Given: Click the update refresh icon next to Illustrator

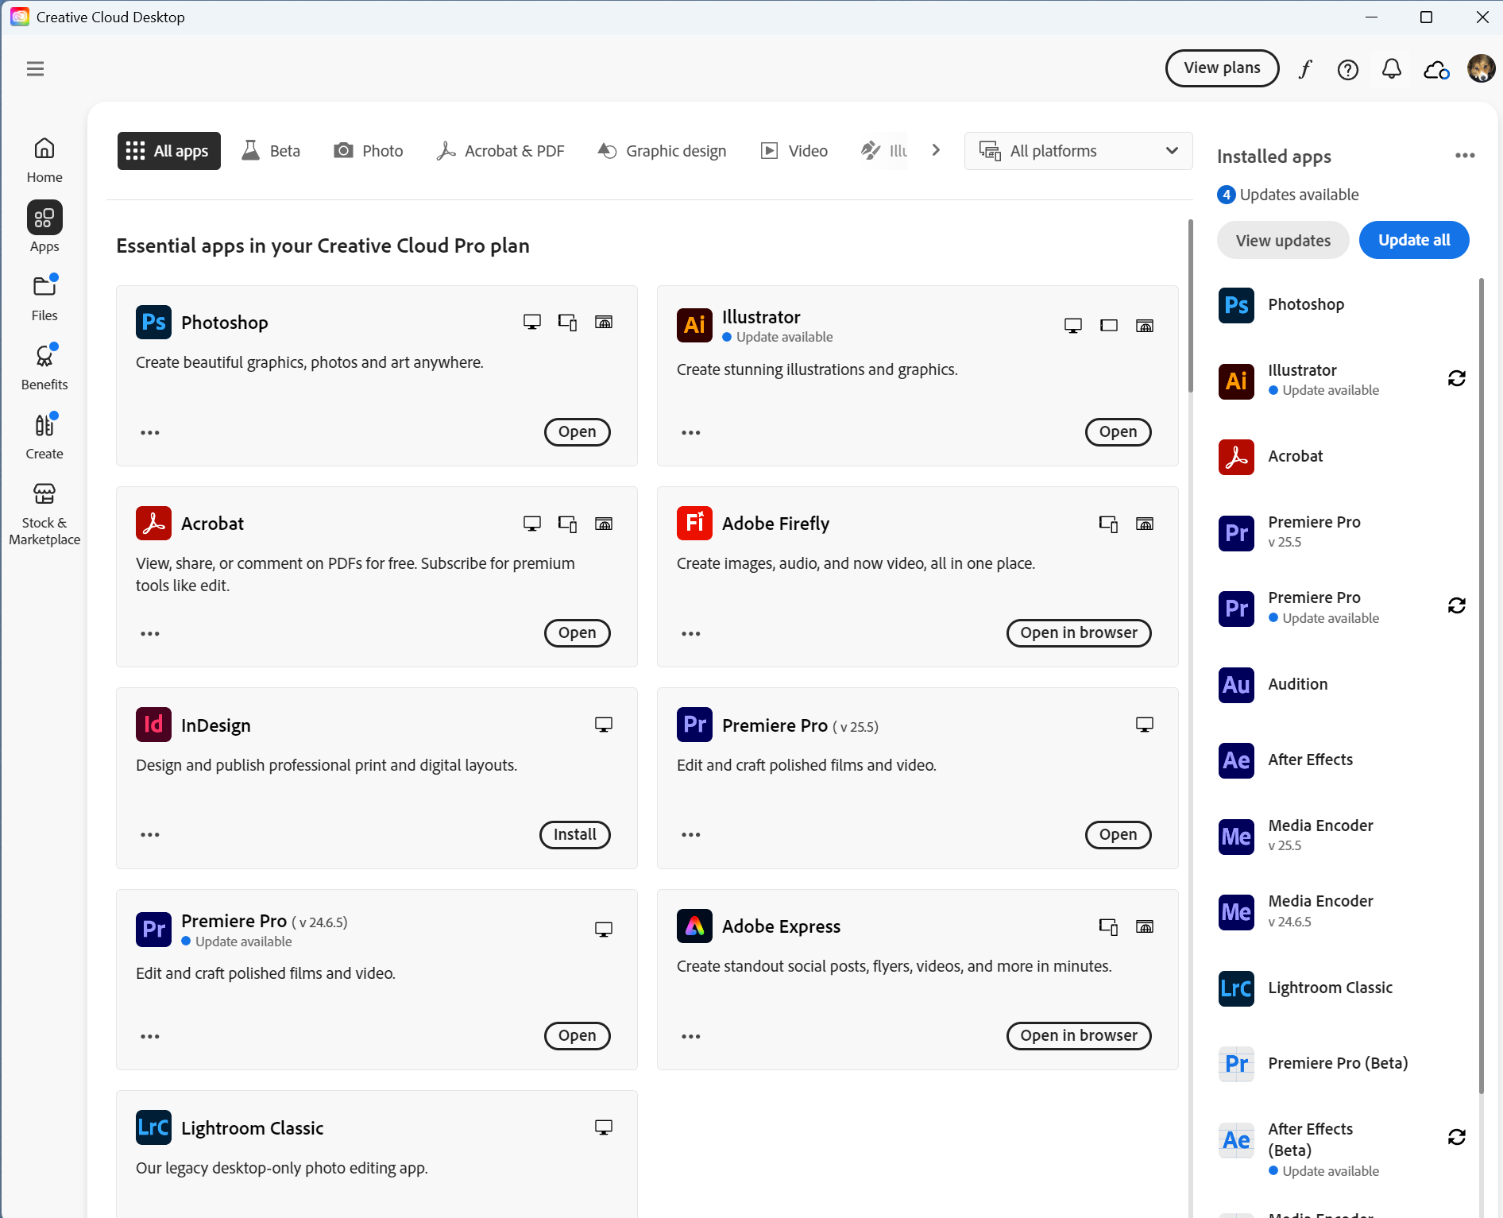Looking at the screenshot, I should [x=1457, y=378].
